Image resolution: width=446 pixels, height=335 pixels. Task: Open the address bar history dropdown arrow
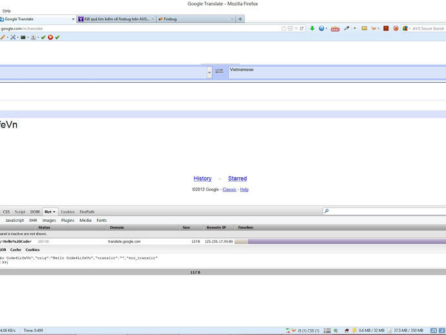coord(296,28)
